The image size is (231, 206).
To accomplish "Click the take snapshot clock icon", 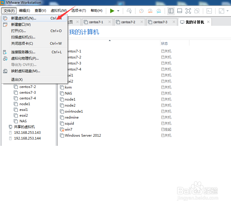I will pyautogui.click(x=141, y=11).
